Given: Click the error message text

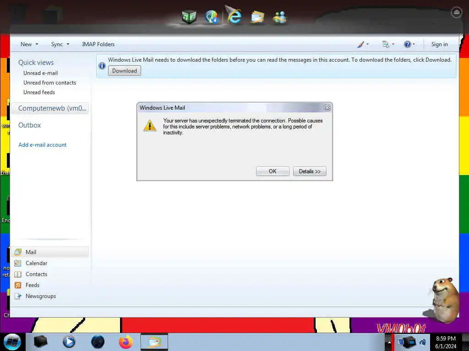Looking at the screenshot, I should pyautogui.click(x=243, y=127).
